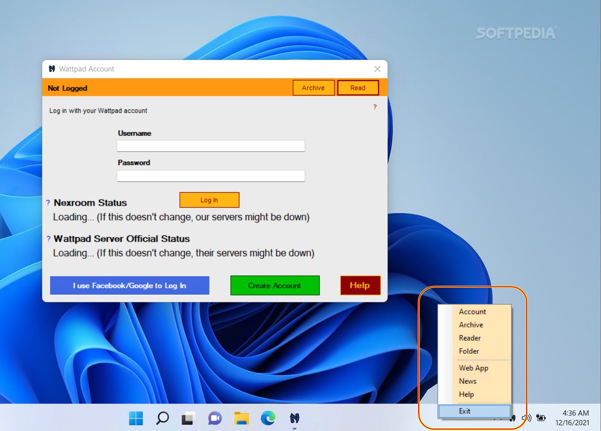Click the red question mark below Read
601x431 pixels.
point(375,107)
